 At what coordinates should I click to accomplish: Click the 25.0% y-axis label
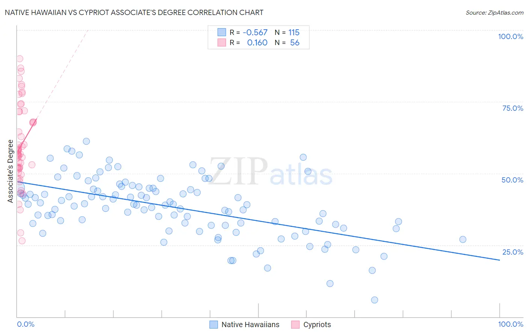tap(513, 252)
